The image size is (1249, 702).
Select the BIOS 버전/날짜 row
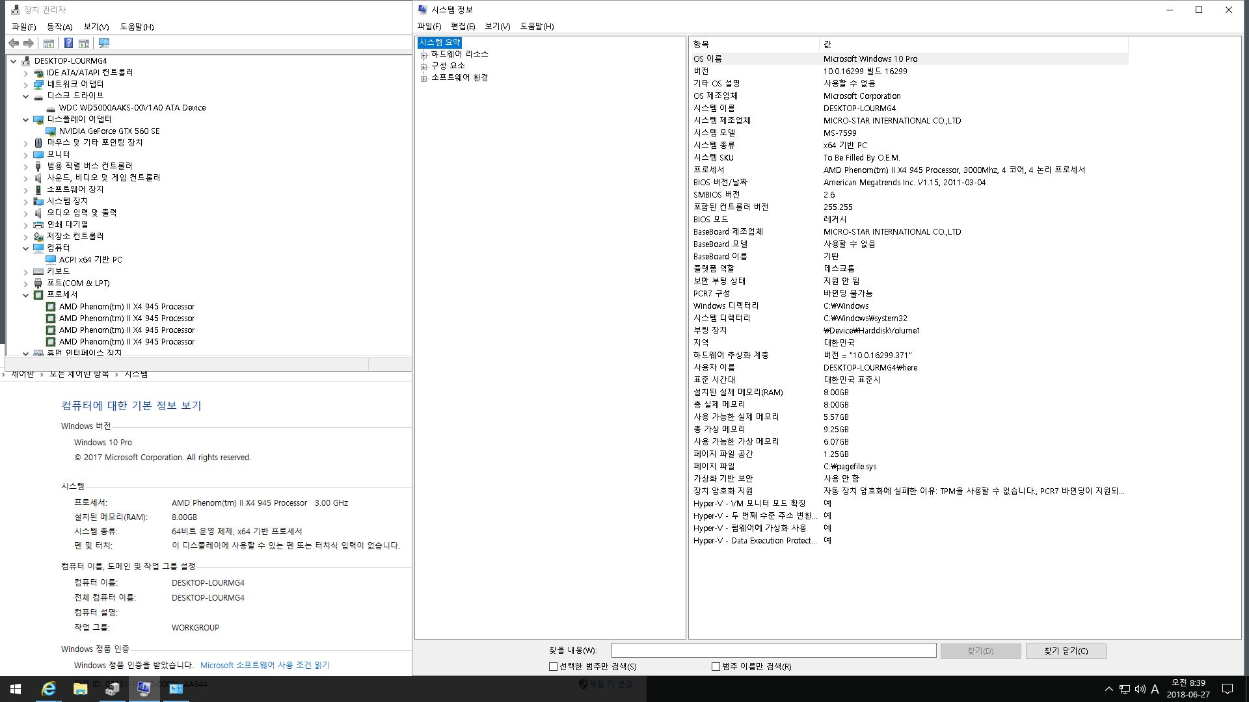909,182
